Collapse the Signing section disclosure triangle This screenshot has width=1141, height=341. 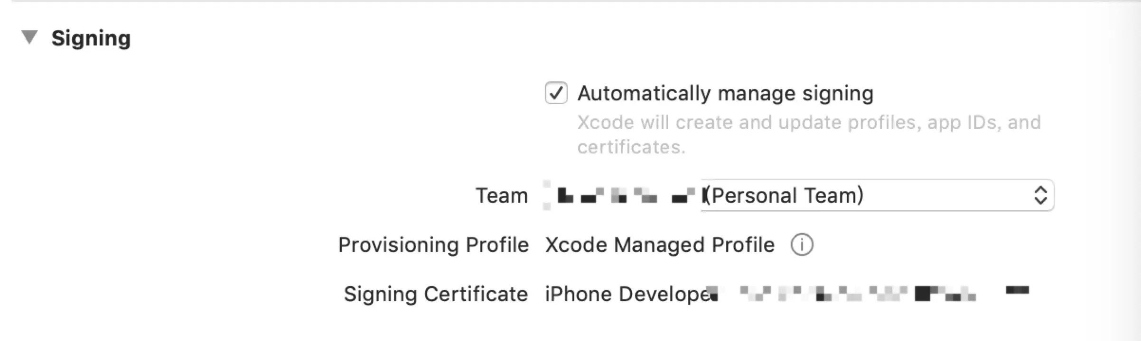pyautogui.click(x=29, y=37)
